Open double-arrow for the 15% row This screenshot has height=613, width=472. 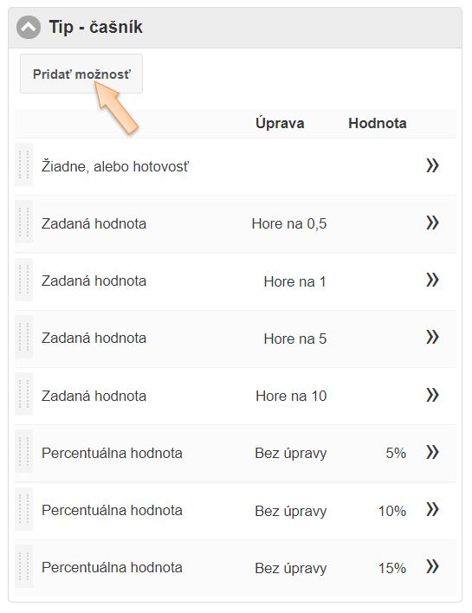tap(432, 566)
